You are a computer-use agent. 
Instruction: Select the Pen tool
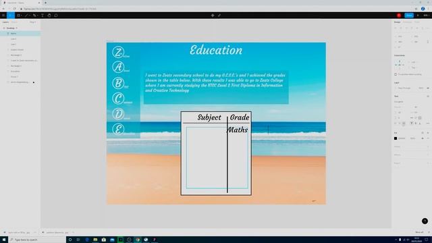coord(34,16)
